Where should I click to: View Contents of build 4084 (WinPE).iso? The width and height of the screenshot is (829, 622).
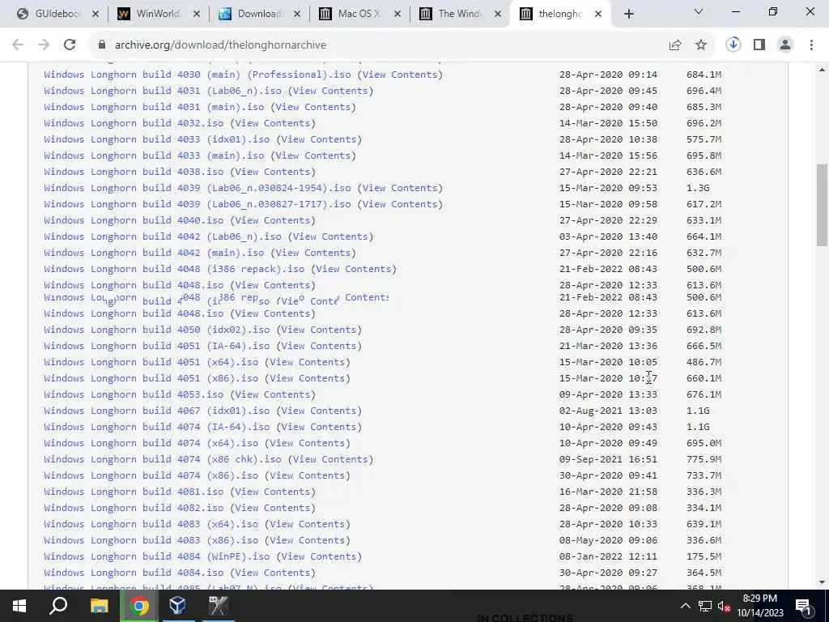click(319, 556)
